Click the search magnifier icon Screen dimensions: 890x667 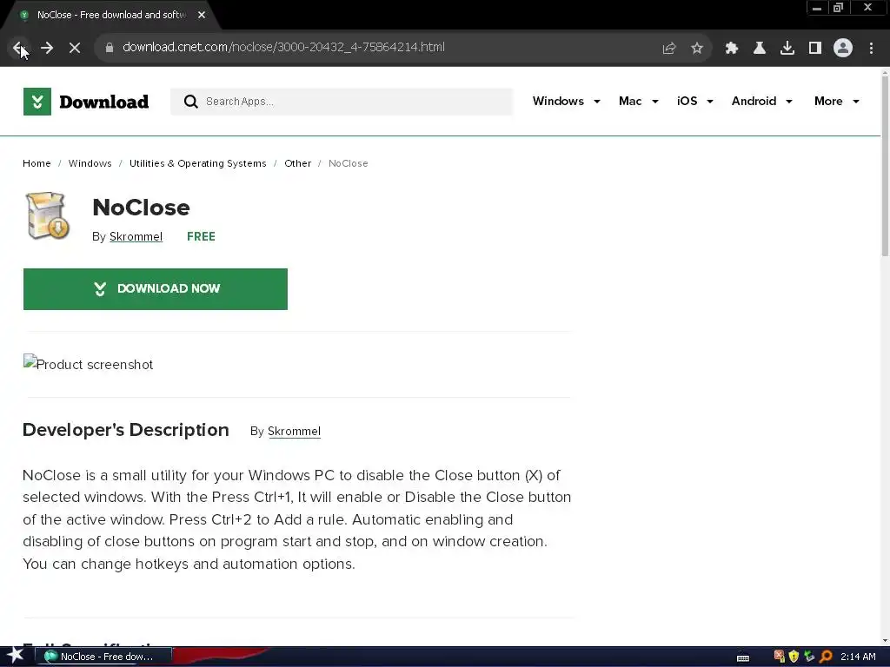[190, 102]
